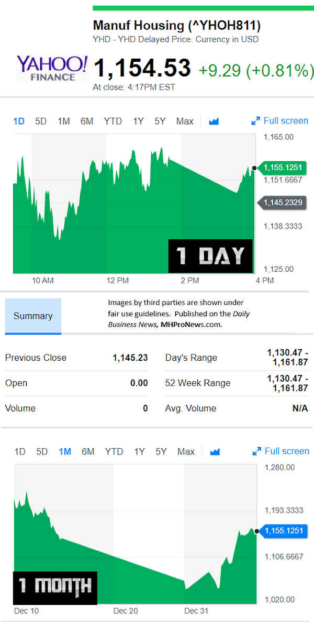Select 1M range on the bottom chart
This screenshot has height=622, width=314.
tap(65, 452)
